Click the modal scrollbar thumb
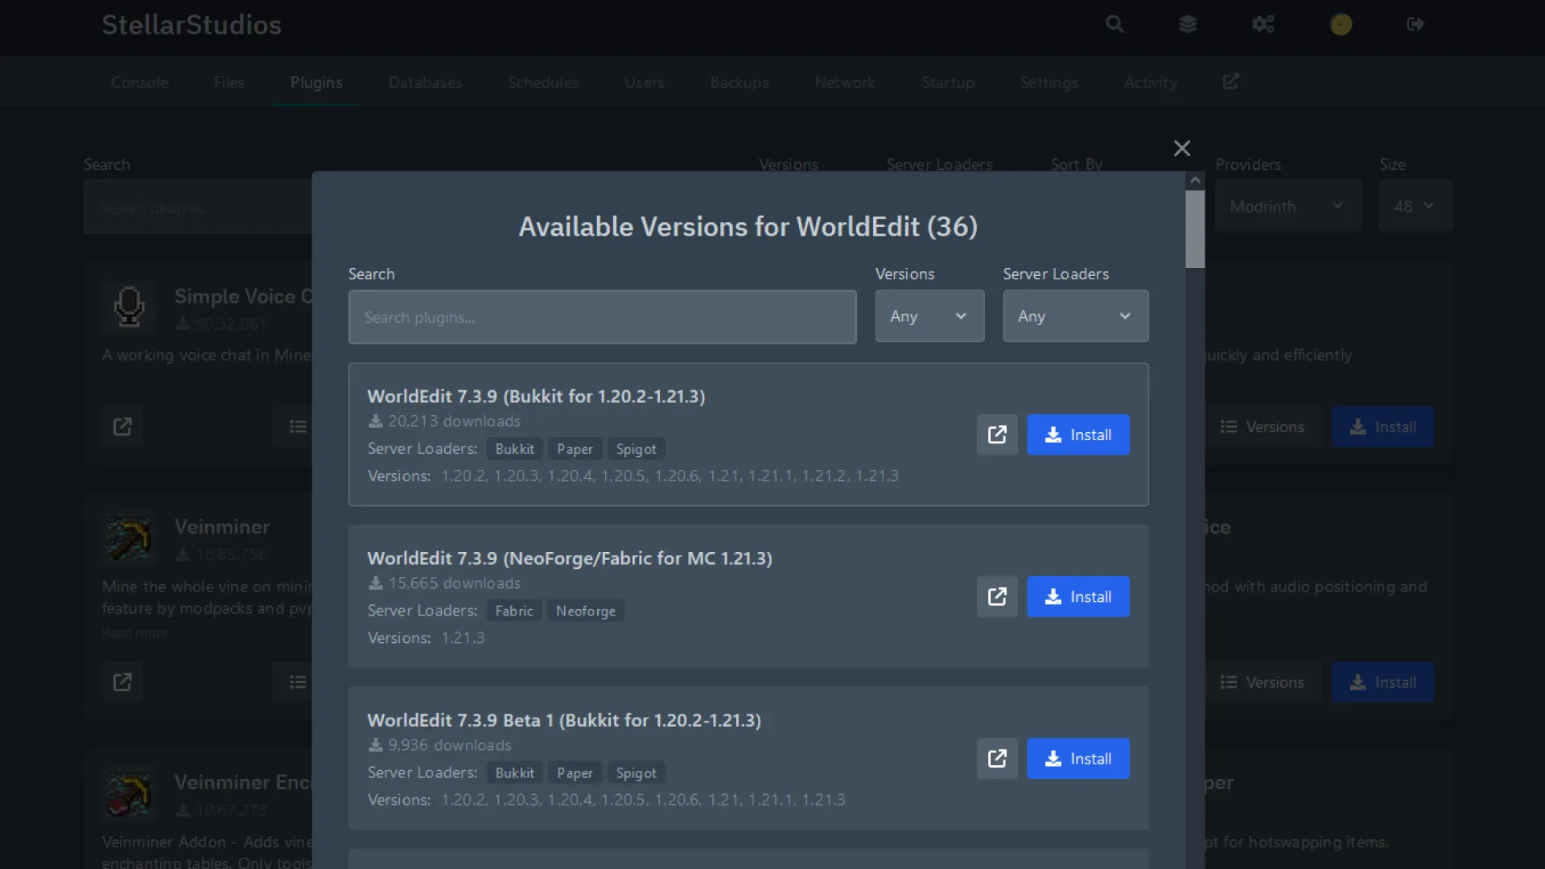This screenshot has width=1545, height=869. coord(1195,229)
